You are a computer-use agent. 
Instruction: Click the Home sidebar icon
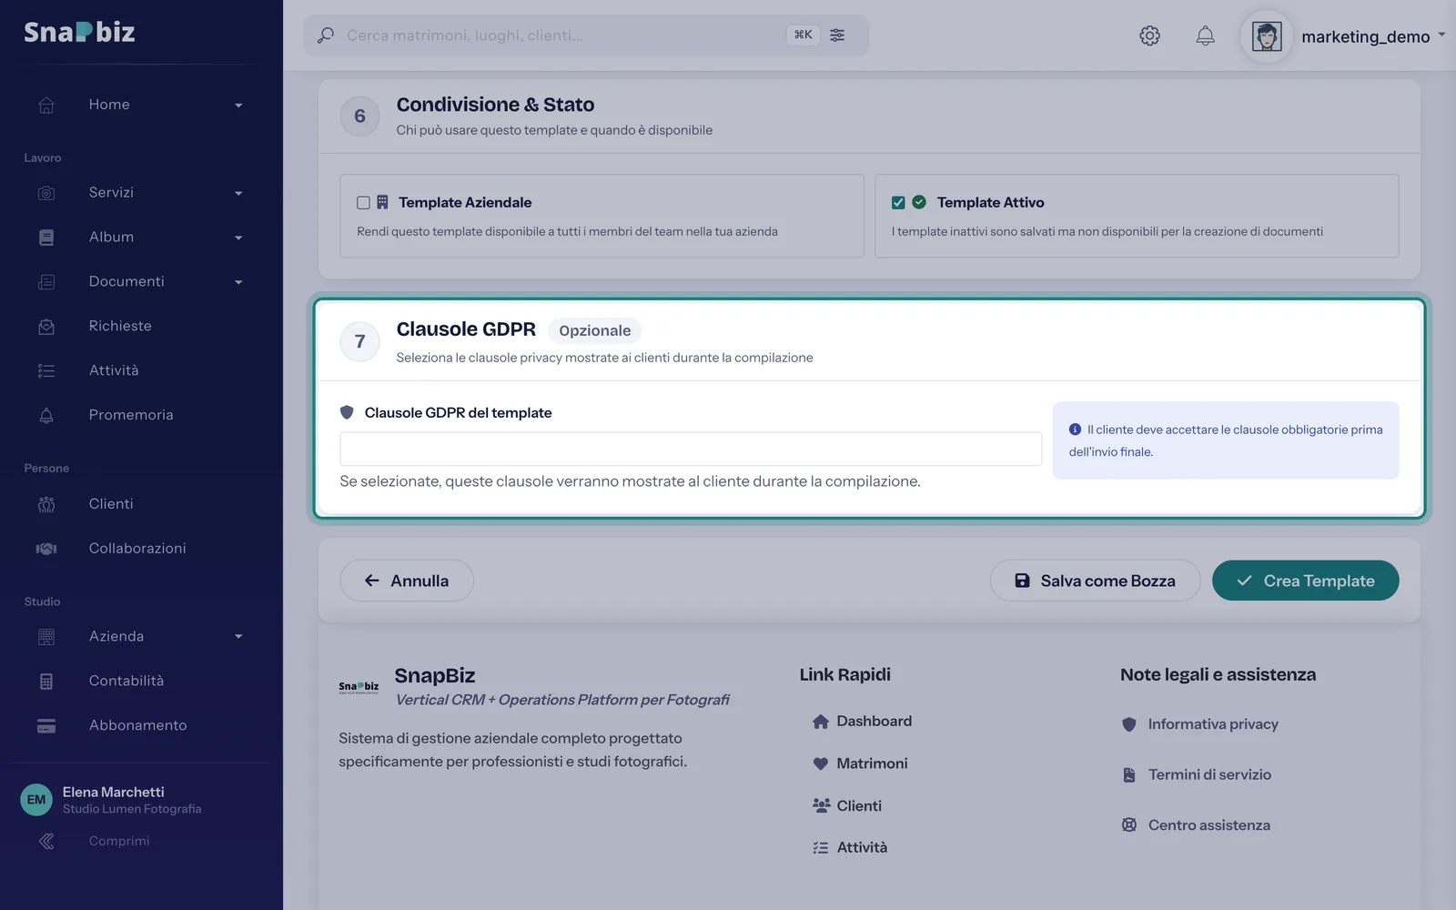[46, 105]
